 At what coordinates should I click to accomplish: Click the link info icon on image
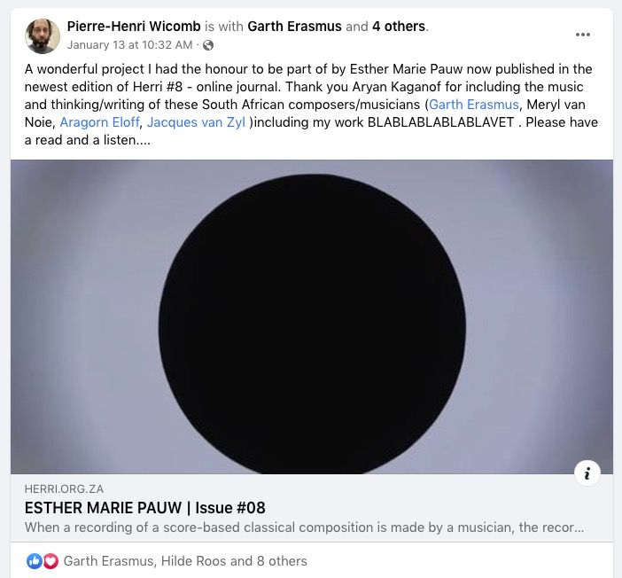pos(587,473)
